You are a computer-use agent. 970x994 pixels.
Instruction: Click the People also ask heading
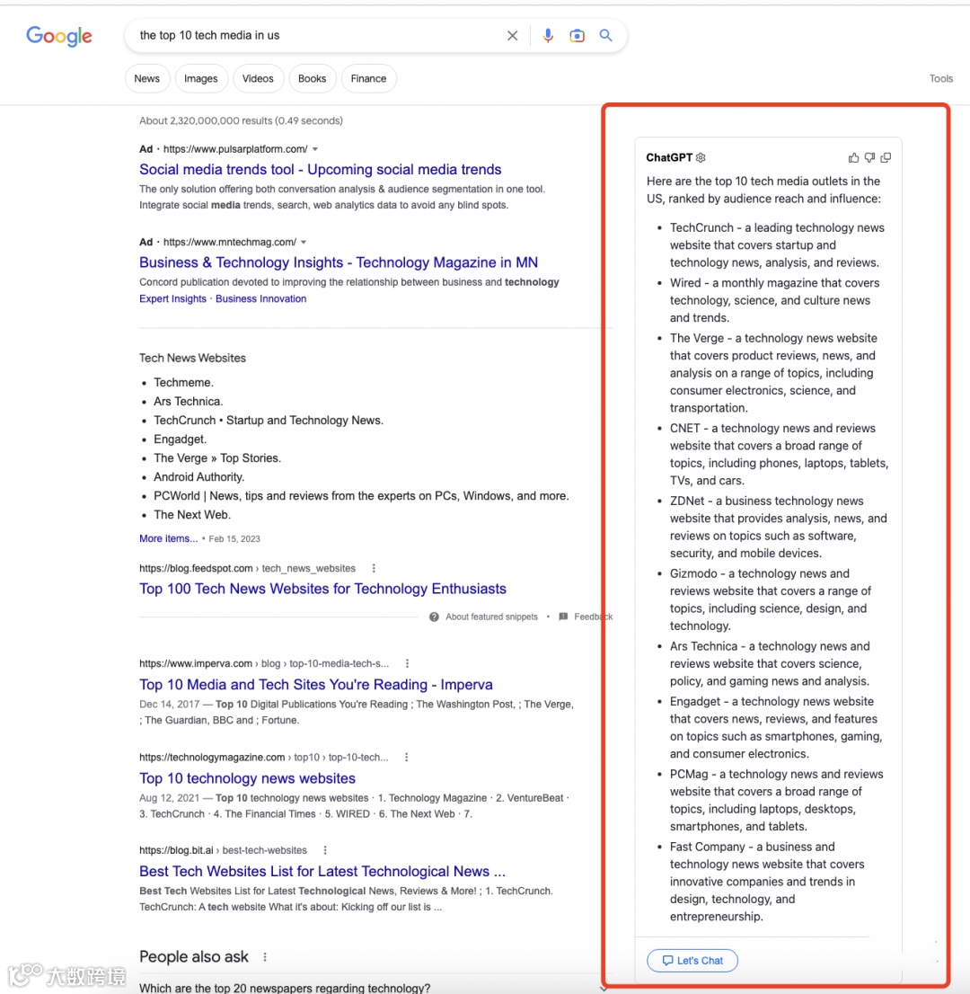point(194,957)
